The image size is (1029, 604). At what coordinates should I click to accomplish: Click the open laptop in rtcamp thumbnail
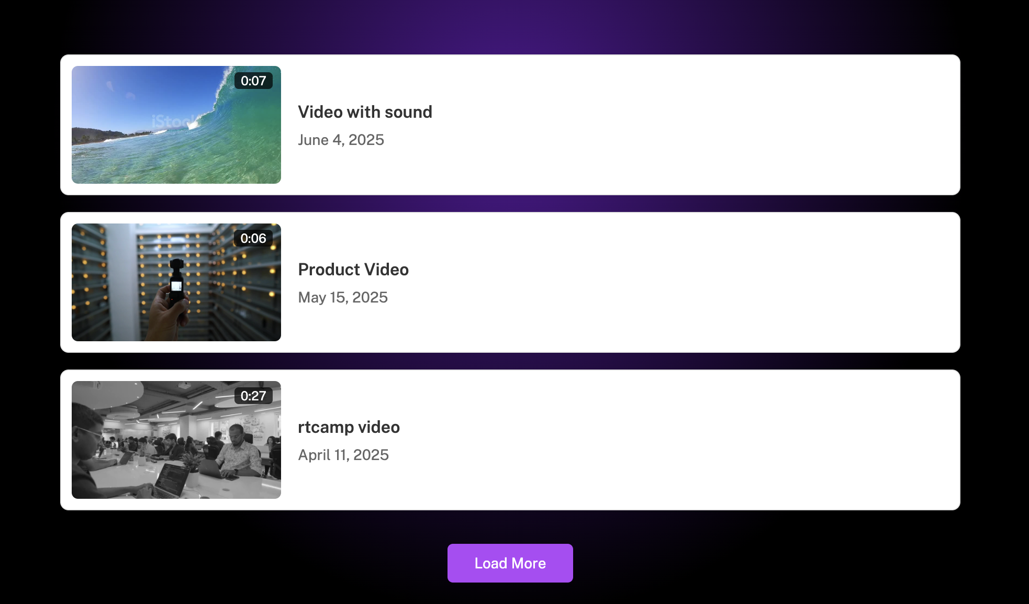pyautogui.click(x=170, y=480)
